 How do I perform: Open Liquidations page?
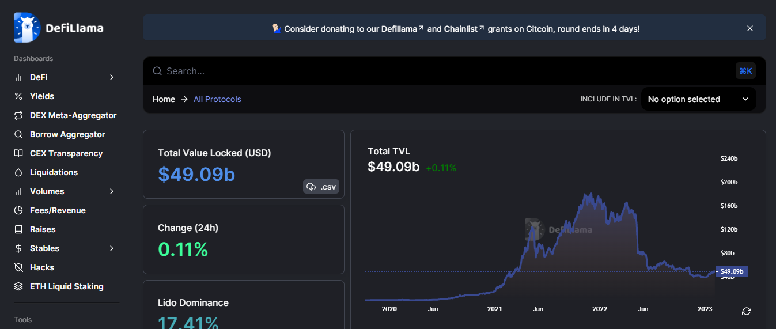pyautogui.click(x=54, y=172)
